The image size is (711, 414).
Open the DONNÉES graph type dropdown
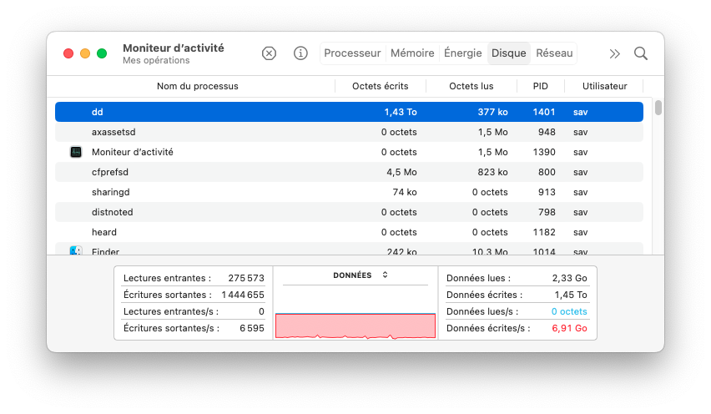point(361,275)
